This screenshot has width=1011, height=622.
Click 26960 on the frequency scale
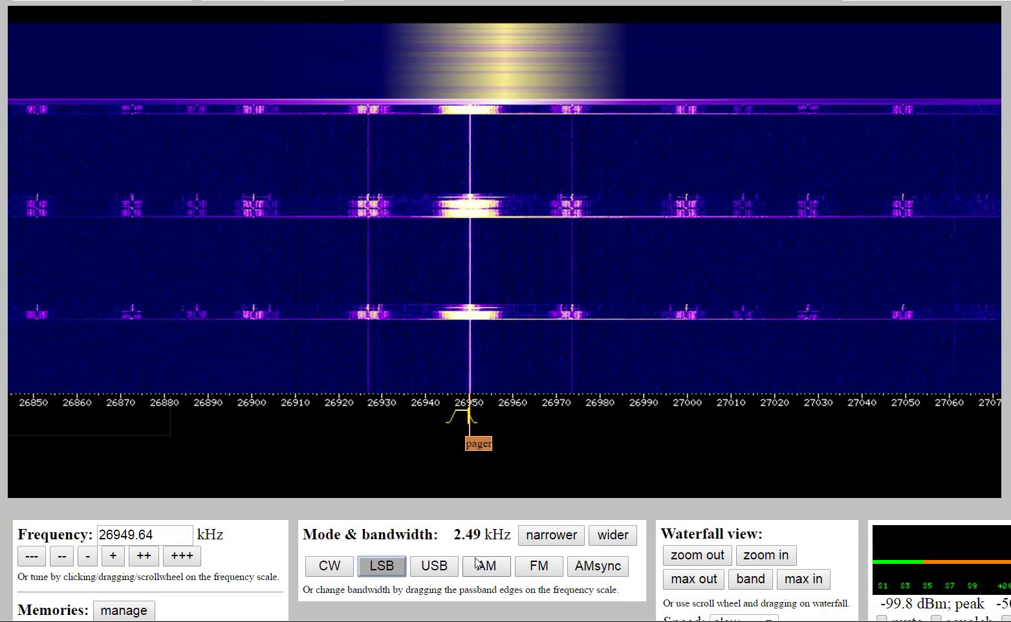[x=513, y=402]
